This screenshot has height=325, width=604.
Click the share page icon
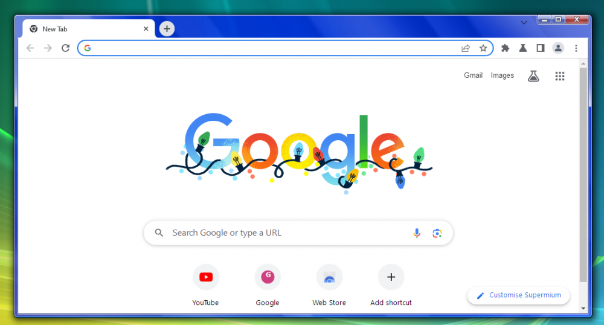click(466, 48)
